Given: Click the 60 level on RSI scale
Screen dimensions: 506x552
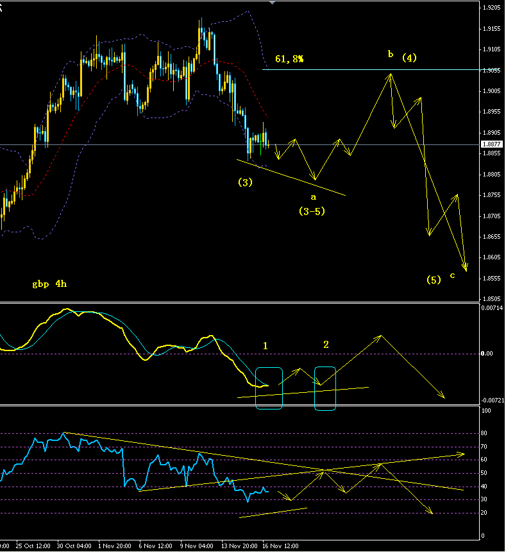Looking at the screenshot, I should click(x=484, y=460).
